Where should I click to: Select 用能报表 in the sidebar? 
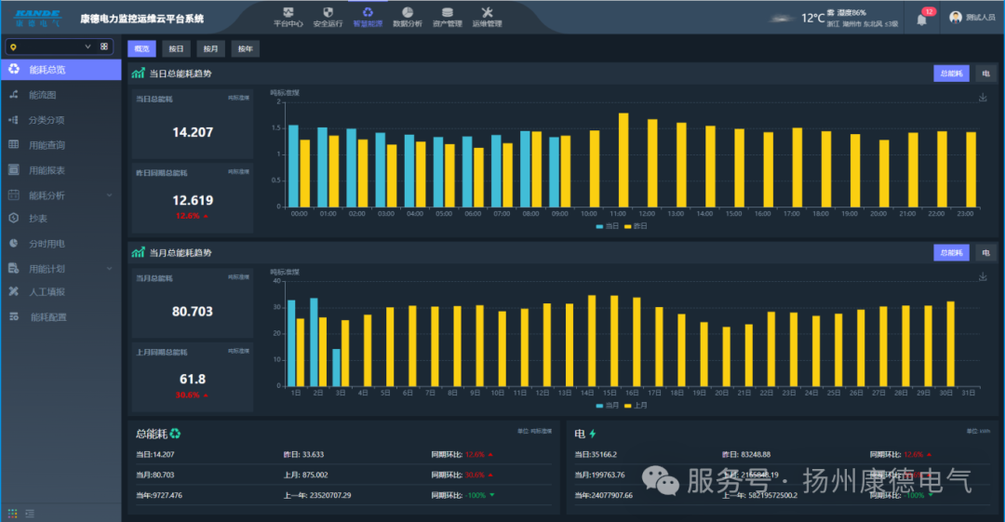coord(47,170)
